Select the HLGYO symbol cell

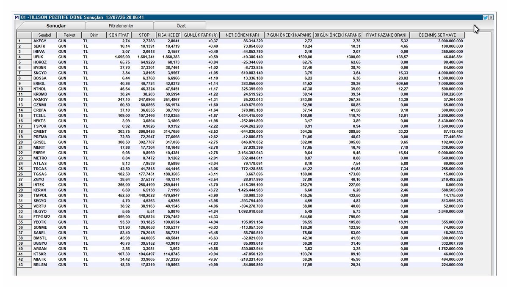44,211
